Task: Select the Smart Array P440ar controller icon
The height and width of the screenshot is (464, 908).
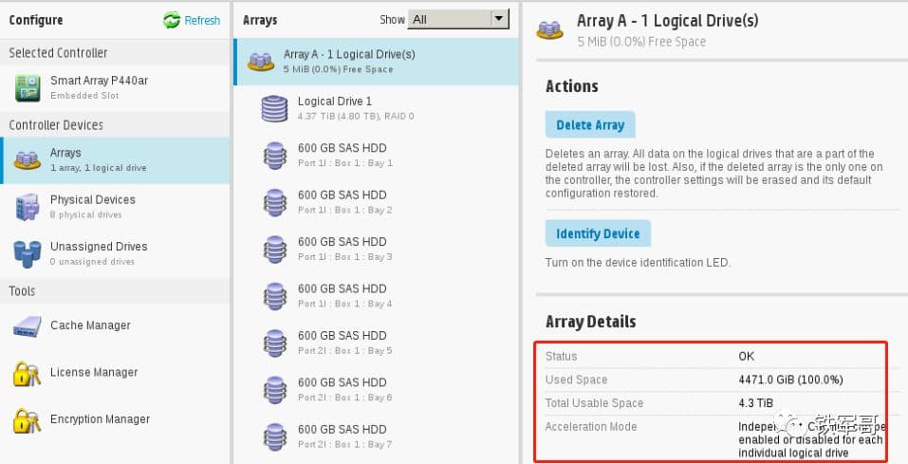Action: click(x=27, y=87)
